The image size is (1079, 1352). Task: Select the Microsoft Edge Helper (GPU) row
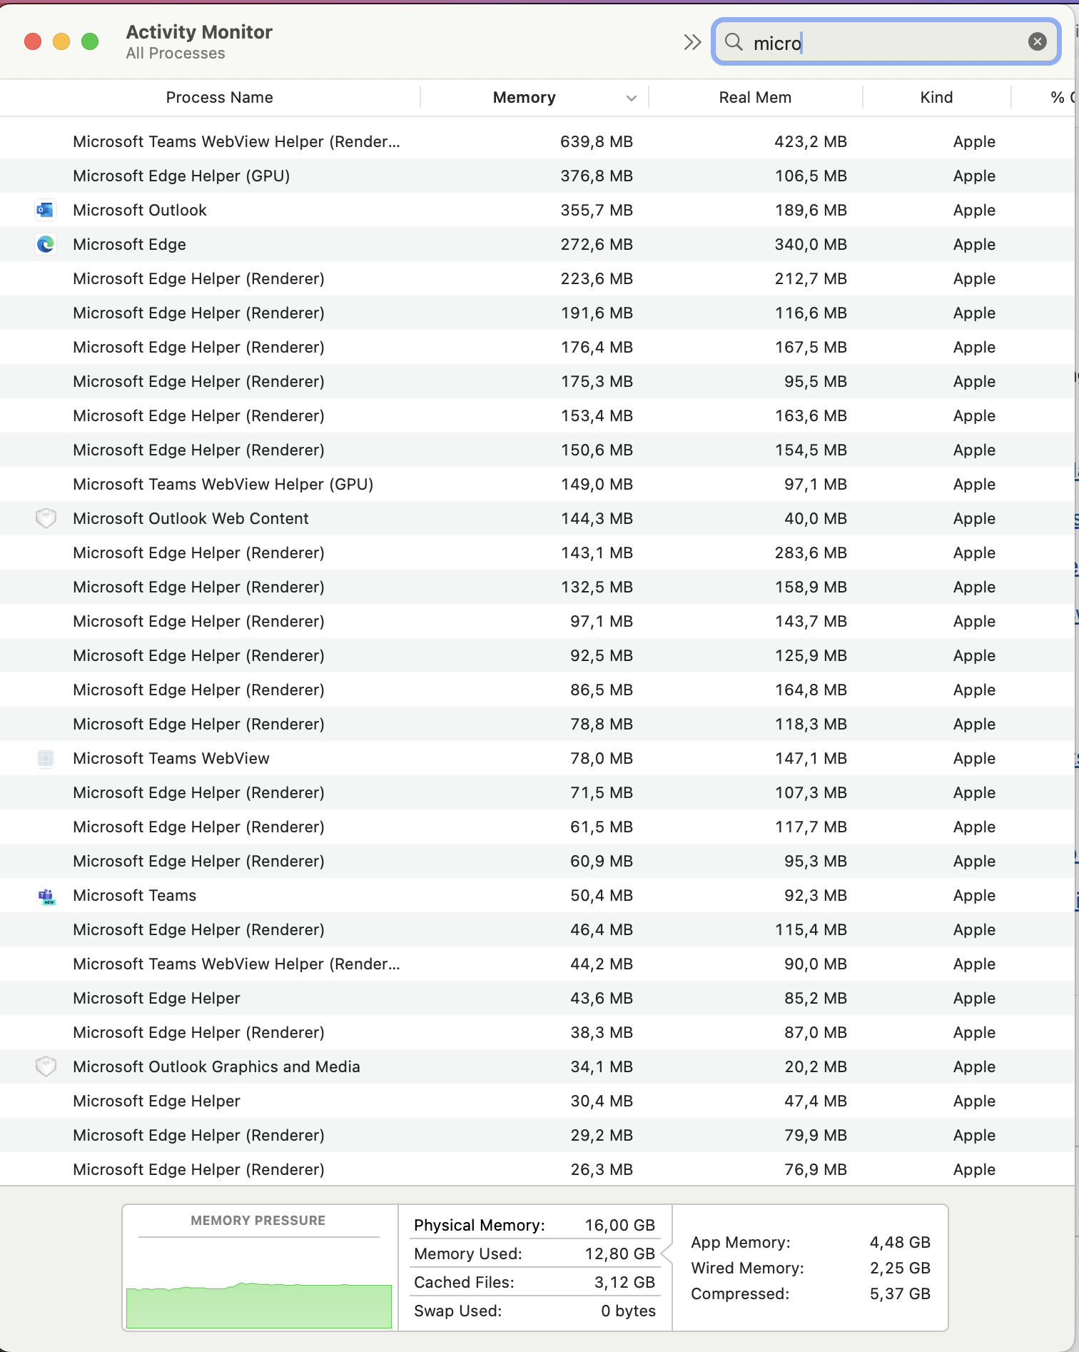click(537, 176)
